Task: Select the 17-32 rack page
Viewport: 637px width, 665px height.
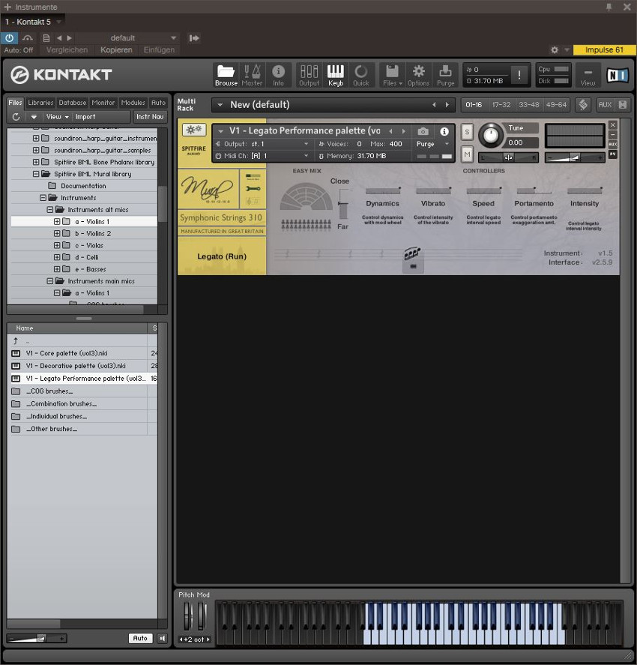Action: point(501,105)
